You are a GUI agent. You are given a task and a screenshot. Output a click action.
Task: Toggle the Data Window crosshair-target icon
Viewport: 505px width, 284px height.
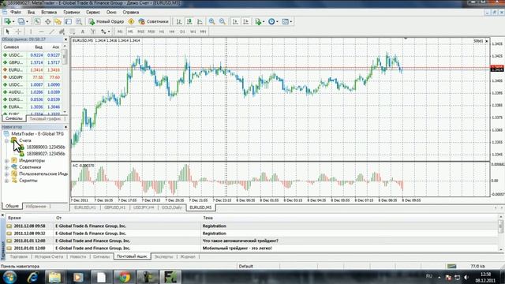pyautogui.click(x=47, y=21)
